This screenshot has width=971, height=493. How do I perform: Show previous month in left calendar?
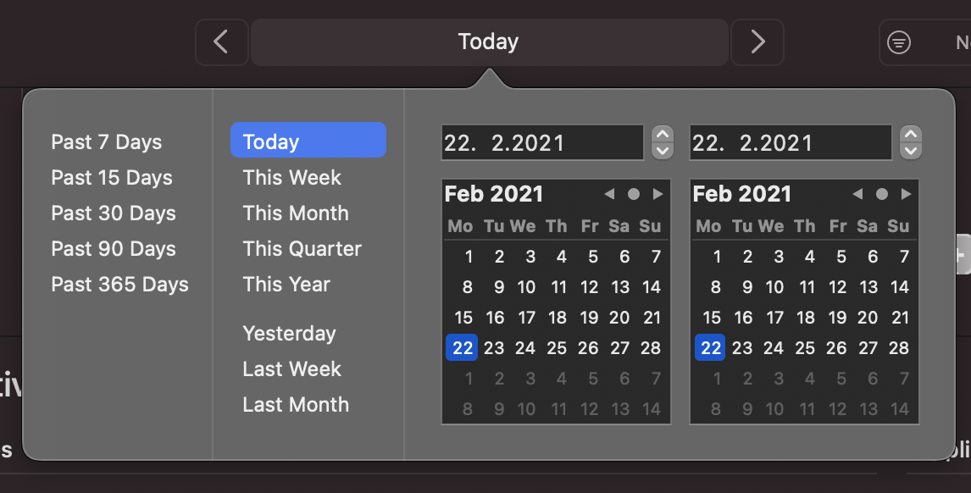609,194
